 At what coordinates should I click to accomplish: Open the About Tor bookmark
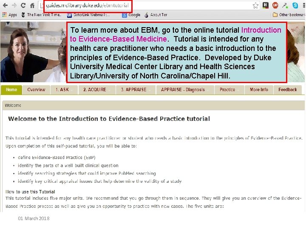click(x=156, y=15)
